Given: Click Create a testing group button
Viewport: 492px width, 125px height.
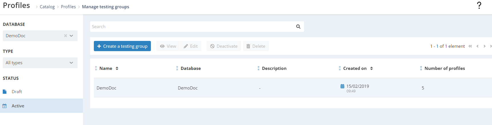Looking at the screenshot, I should [122, 46].
